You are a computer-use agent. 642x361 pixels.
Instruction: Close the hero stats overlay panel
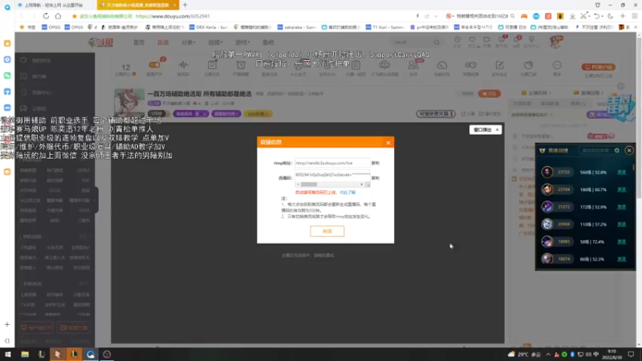coord(629,151)
